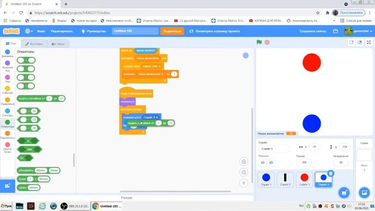Open the Спрайт 5 dropdown in the blue block
The height and width of the screenshot is (211, 375).
click(x=151, y=117)
